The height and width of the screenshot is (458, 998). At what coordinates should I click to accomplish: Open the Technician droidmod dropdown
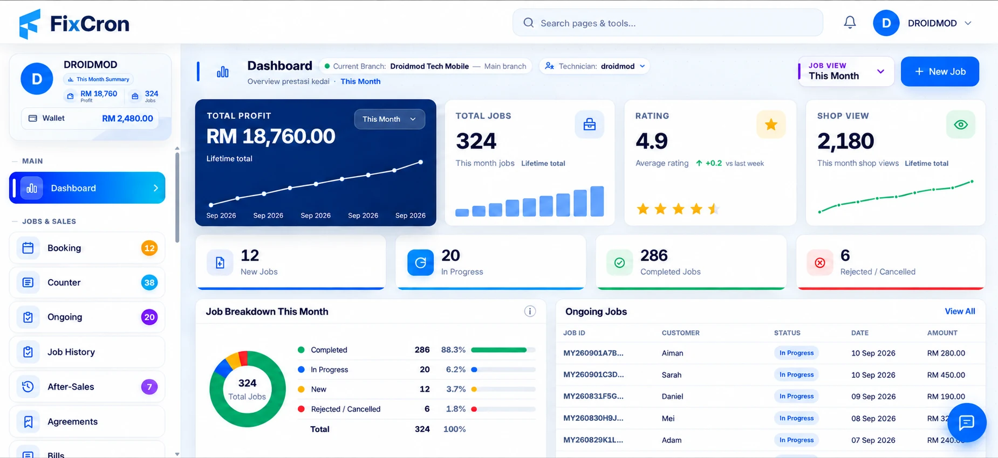(x=594, y=66)
